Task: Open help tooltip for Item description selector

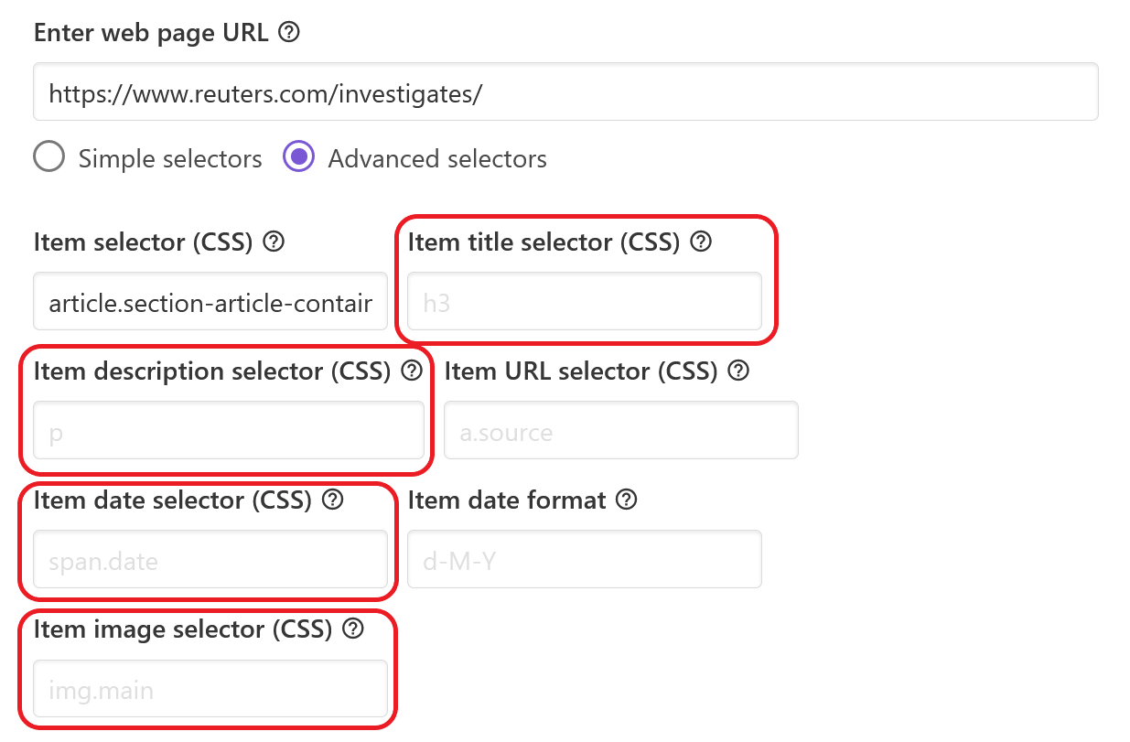Action: coord(413,371)
